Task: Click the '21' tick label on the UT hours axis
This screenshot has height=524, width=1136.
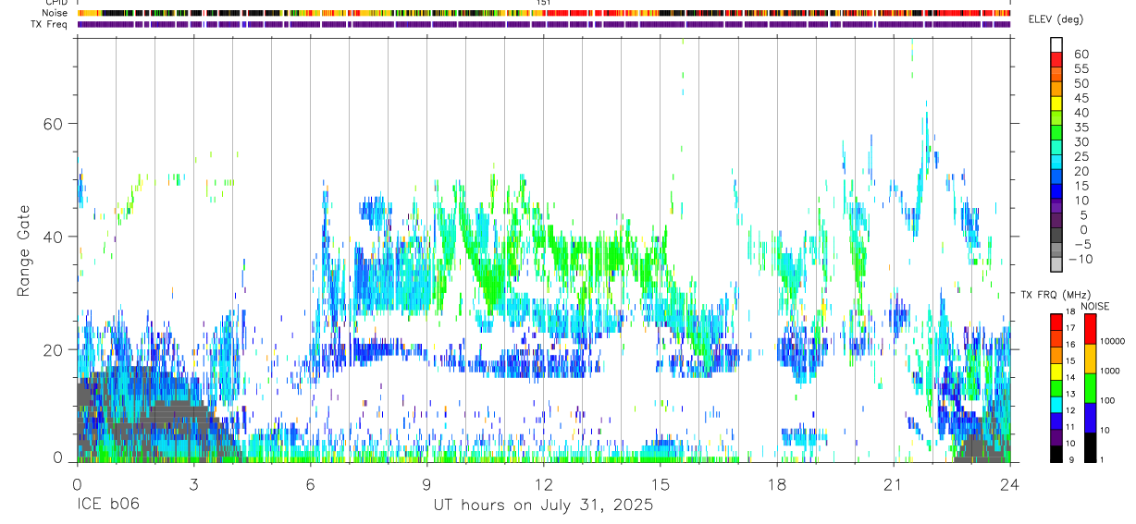Action: coord(894,484)
